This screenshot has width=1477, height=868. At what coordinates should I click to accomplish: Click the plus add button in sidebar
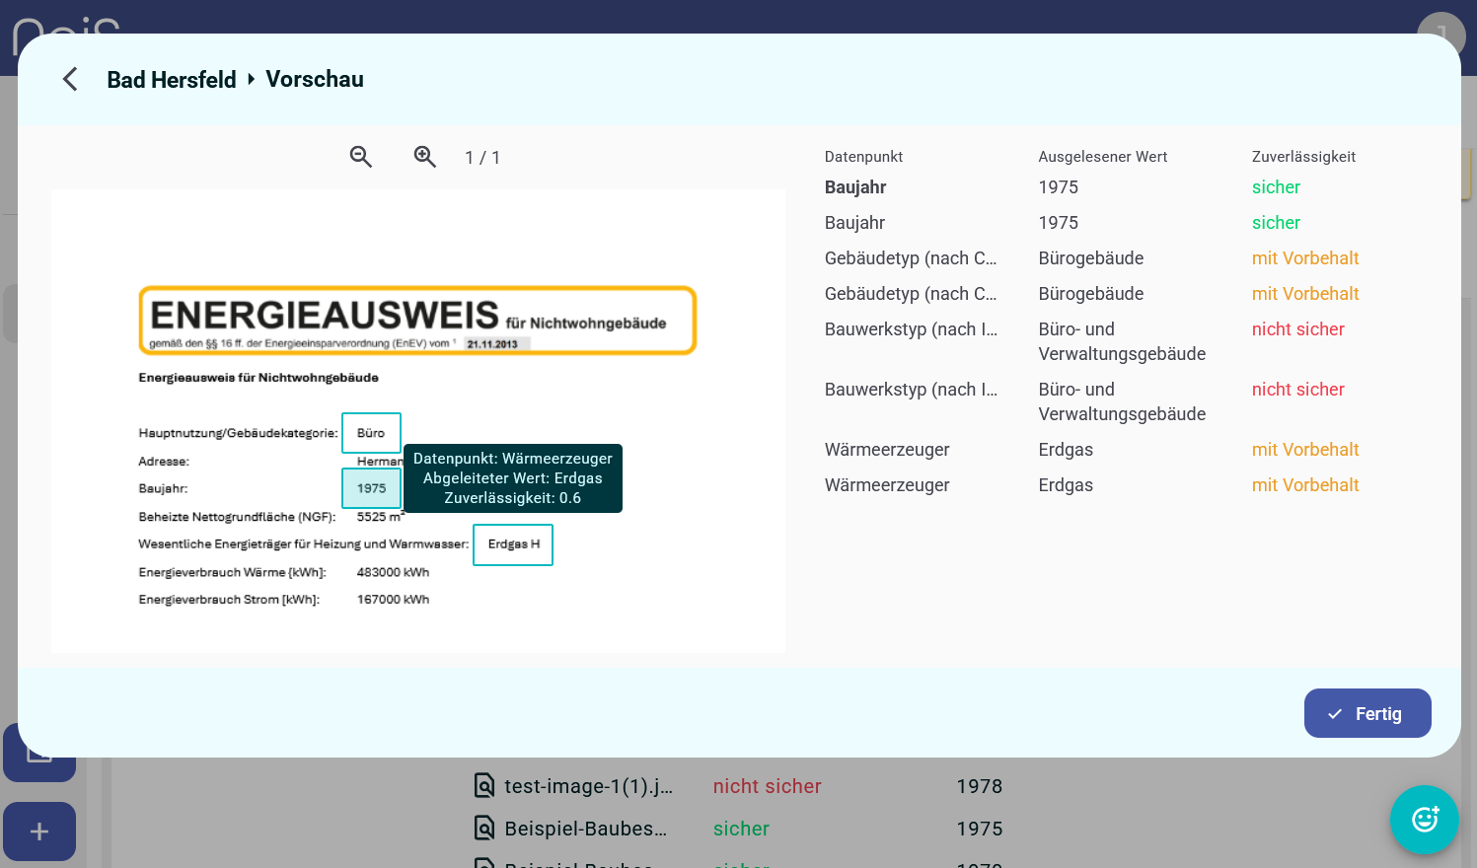pyautogui.click(x=39, y=832)
